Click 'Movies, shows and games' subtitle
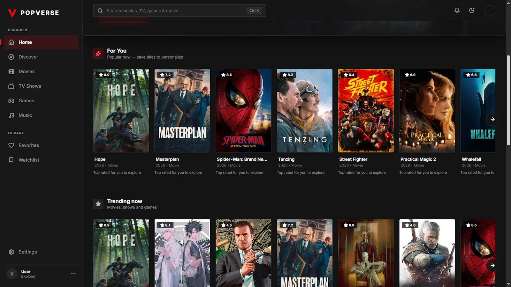 132,207
